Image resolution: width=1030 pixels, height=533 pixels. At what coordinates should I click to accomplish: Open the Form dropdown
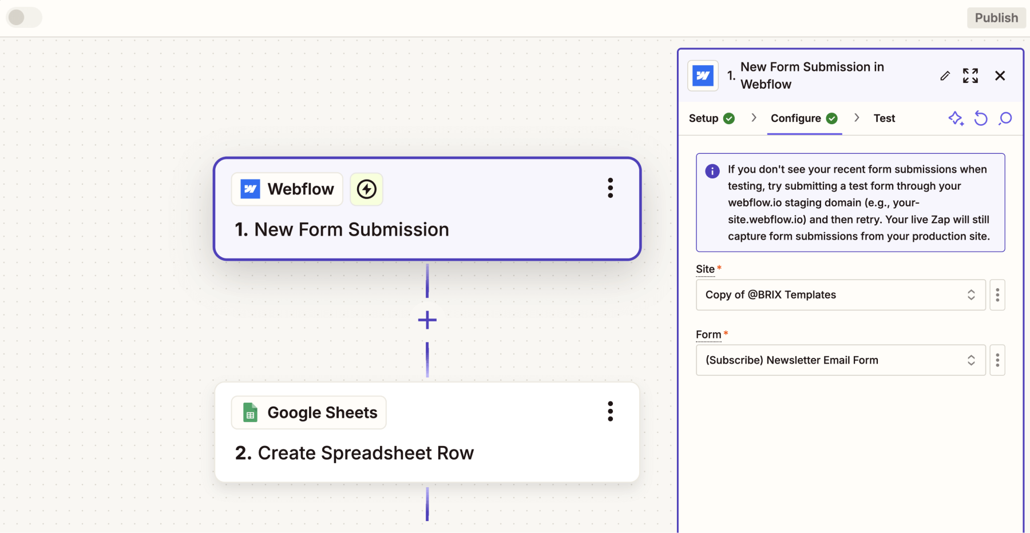841,360
